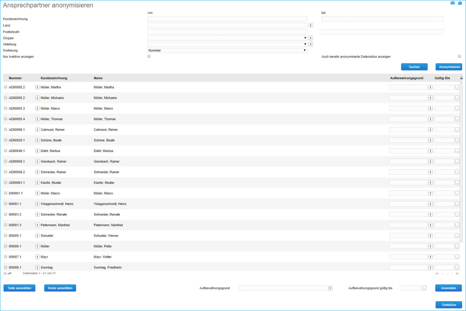Focus Aufbewahrungsgrund gültig bis date field
Viewport: 466px width, 311px height.
pyautogui.click(x=411, y=288)
